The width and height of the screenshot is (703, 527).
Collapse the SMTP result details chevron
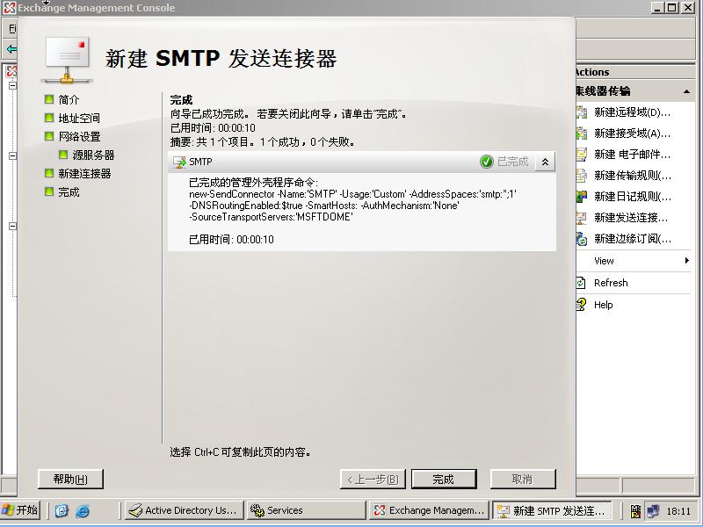pos(545,162)
